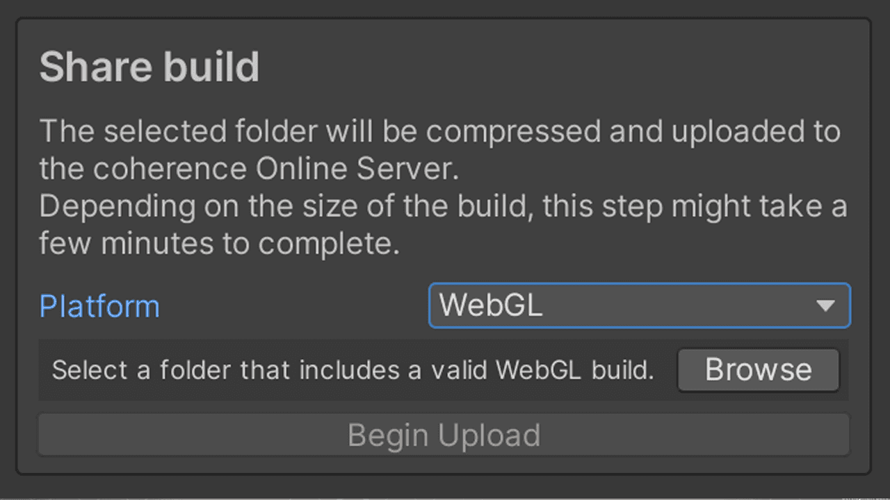This screenshot has width=890, height=500.
Task: Click the Browse control to locate WebGL build
Action: click(758, 369)
